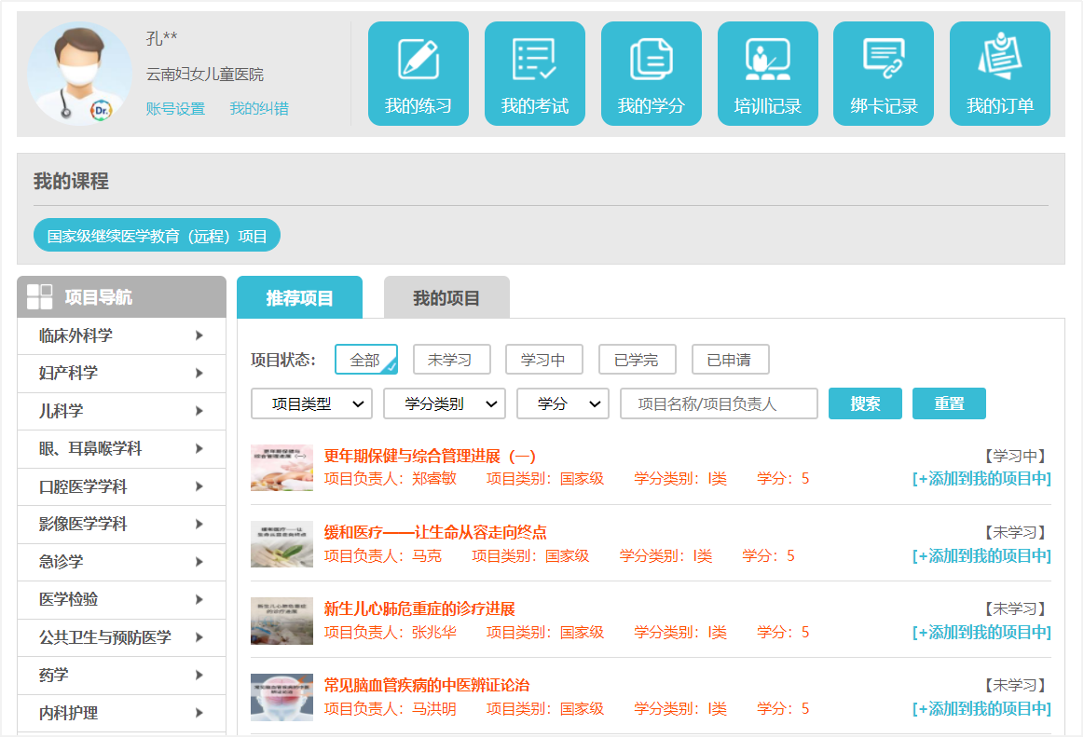Filter projects by 未学习 status
This screenshot has height=738, width=1084.
pyautogui.click(x=450, y=360)
